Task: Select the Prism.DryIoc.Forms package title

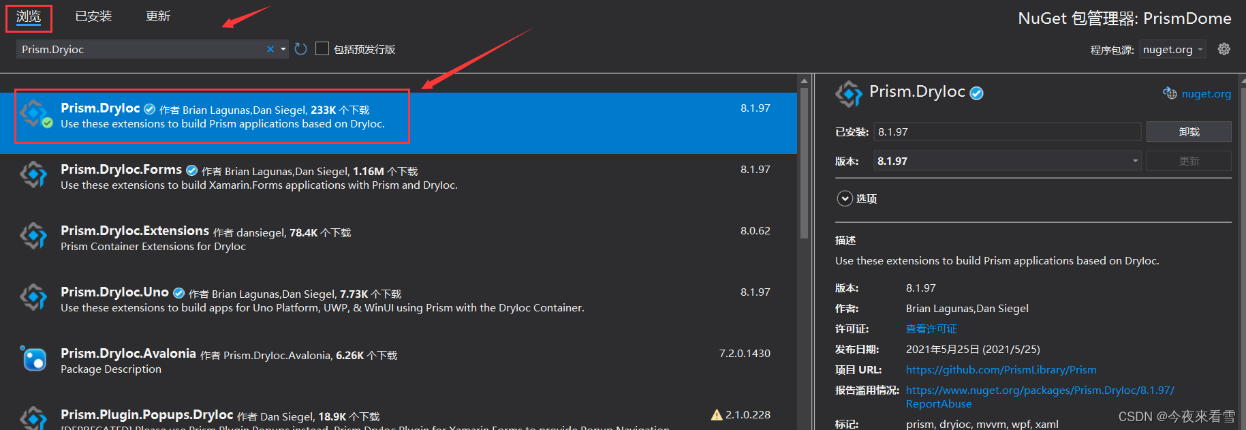Action: click(x=121, y=170)
